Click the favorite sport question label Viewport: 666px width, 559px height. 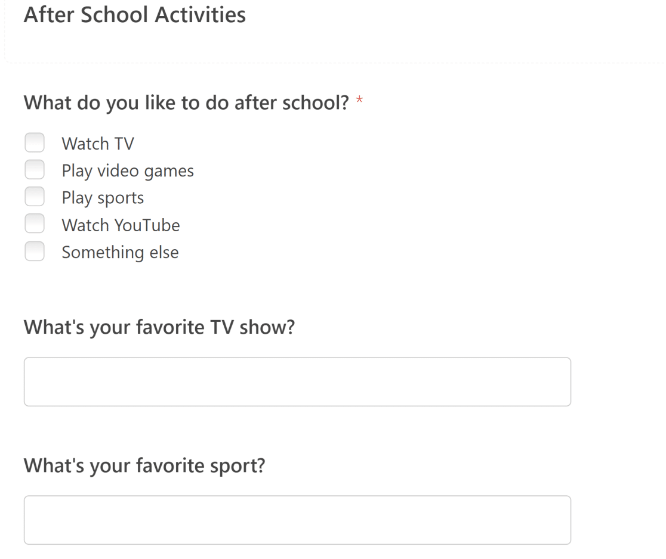pos(143,465)
